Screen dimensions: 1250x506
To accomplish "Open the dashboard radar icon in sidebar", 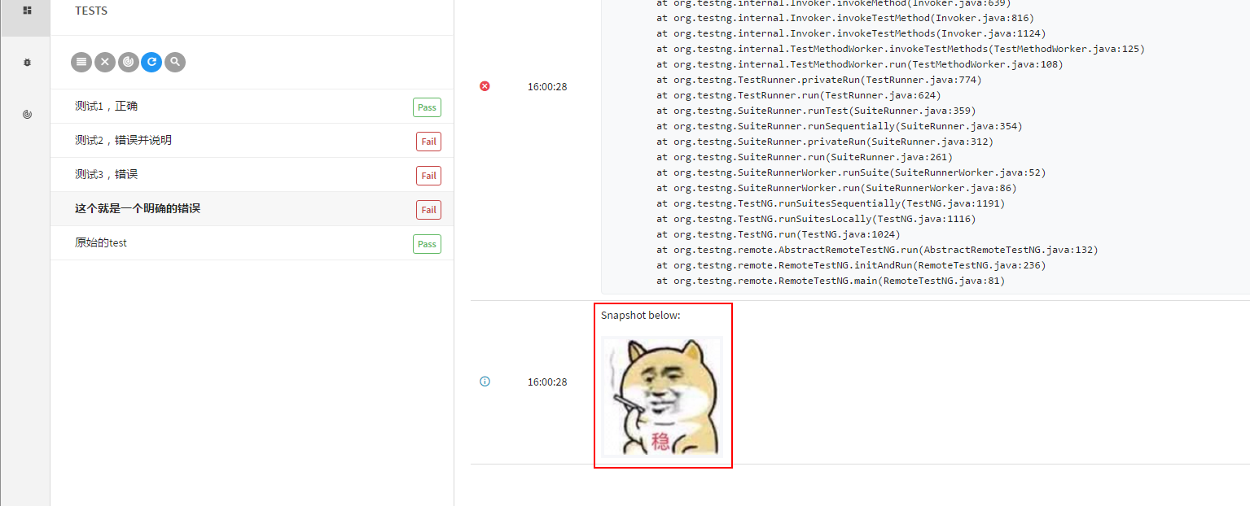I will 27,115.
